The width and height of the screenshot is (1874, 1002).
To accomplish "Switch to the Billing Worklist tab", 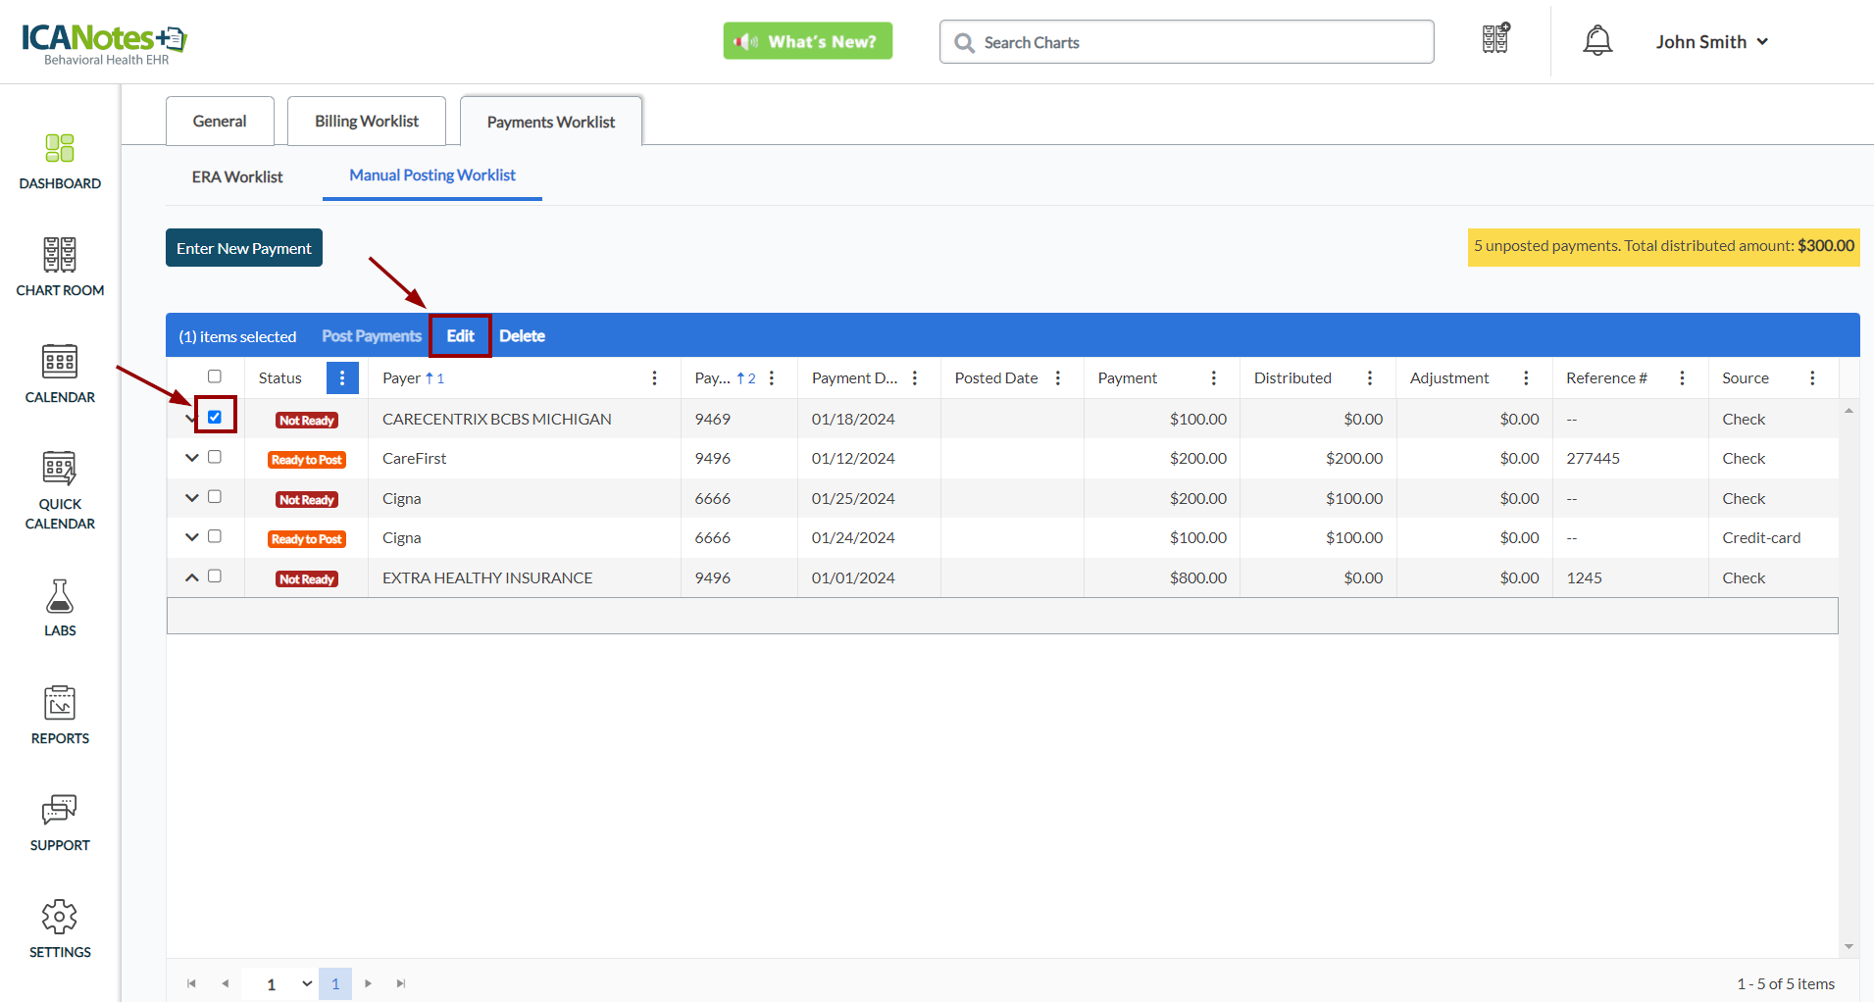I will click(x=367, y=122).
